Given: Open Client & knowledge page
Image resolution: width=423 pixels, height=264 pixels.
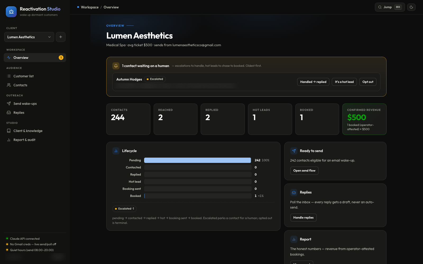Looking at the screenshot, I should [35, 131].
